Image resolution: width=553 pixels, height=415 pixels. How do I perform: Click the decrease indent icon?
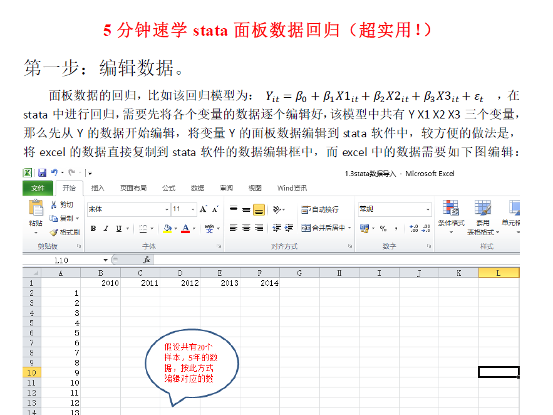tap(277, 228)
